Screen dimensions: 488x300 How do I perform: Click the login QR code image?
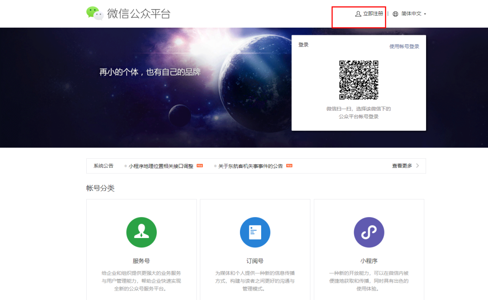(x=359, y=80)
